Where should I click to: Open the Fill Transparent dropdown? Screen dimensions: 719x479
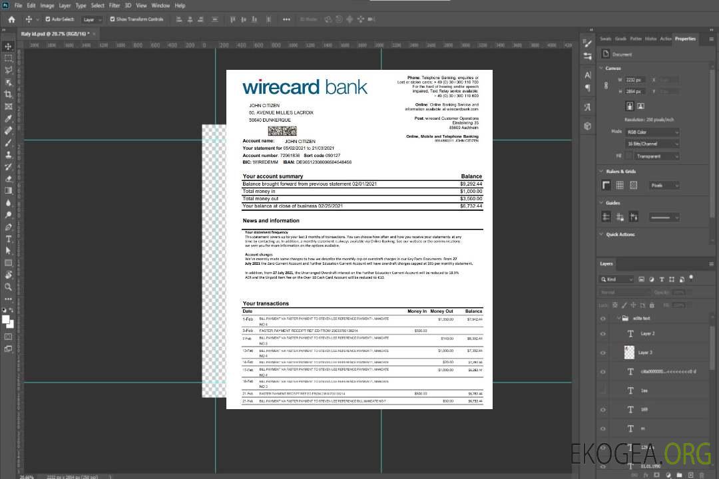click(656, 156)
